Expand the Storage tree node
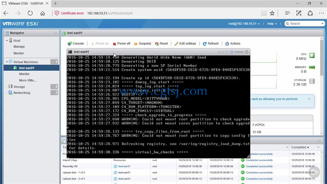 [7, 87]
